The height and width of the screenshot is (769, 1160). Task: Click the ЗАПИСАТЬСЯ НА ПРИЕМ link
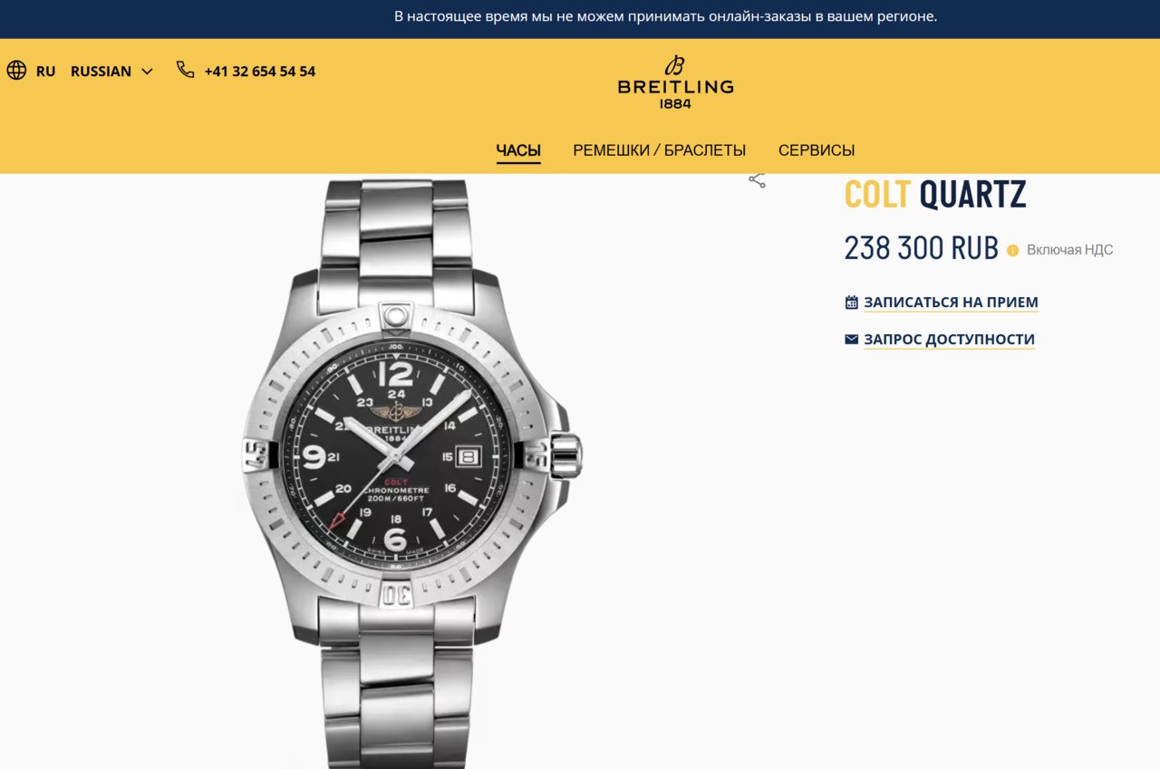coord(951,303)
